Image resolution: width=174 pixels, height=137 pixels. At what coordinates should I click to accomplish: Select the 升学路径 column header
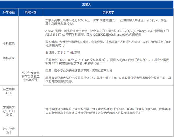coord(9,12)
